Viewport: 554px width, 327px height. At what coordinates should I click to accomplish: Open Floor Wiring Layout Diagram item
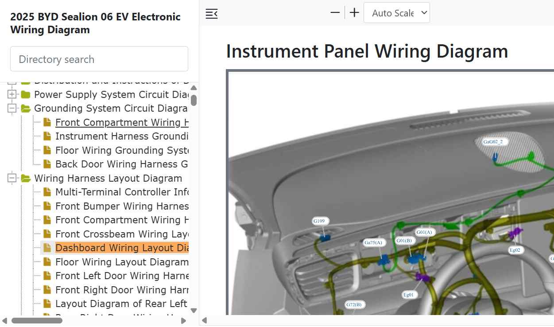[x=122, y=262]
